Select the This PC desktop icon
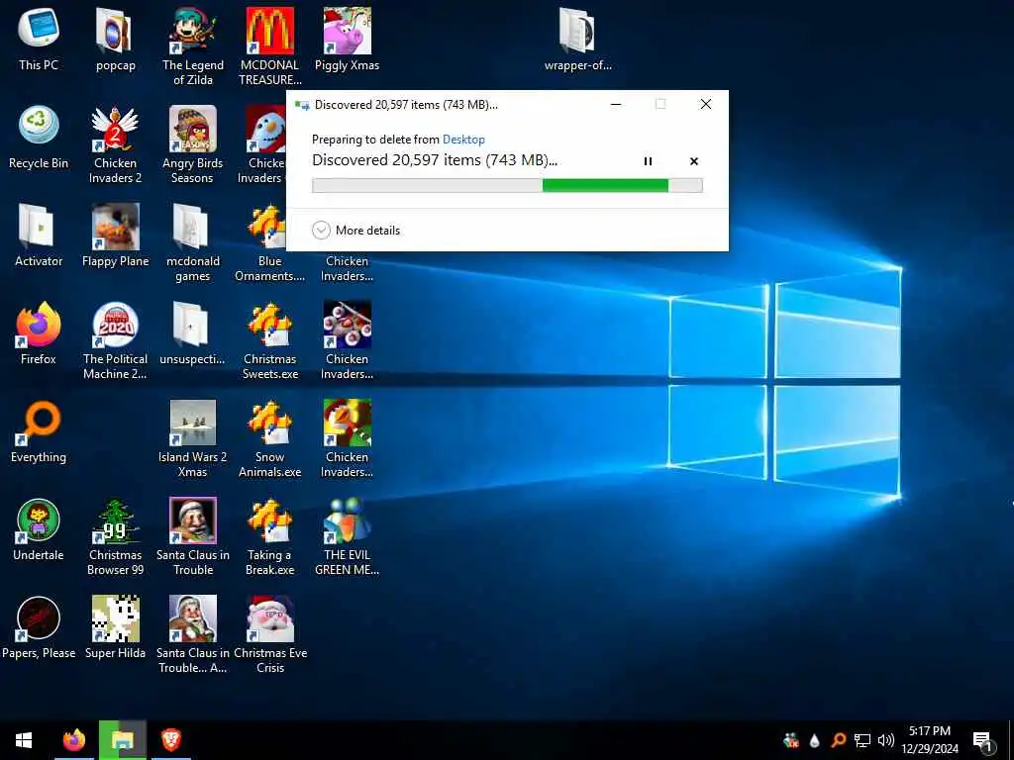Image resolution: width=1014 pixels, height=760 pixels. (39, 39)
